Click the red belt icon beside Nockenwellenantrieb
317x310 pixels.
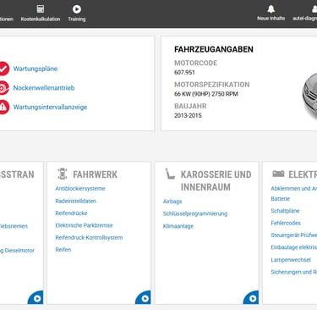(4, 88)
